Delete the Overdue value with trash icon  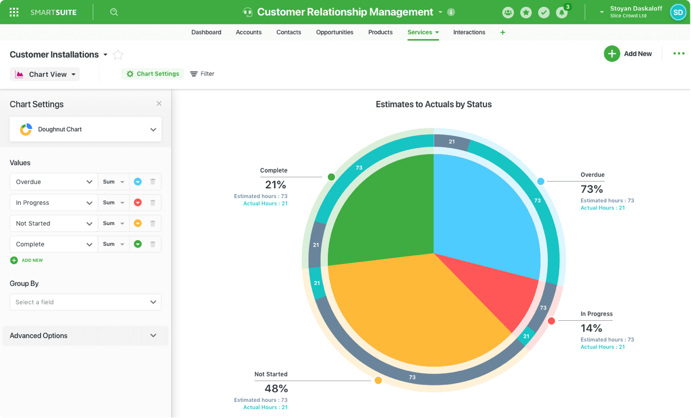pyautogui.click(x=152, y=182)
